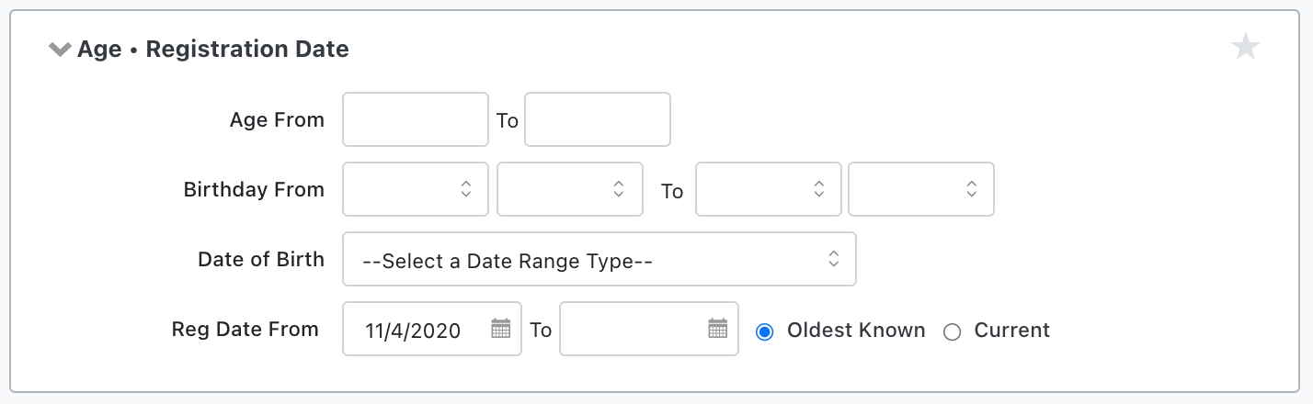Click the Reg Date From label

tap(245, 330)
